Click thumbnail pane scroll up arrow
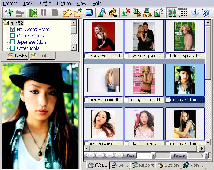Image resolution: width=214 pixels, height=170 pixels. coord(208,23)
